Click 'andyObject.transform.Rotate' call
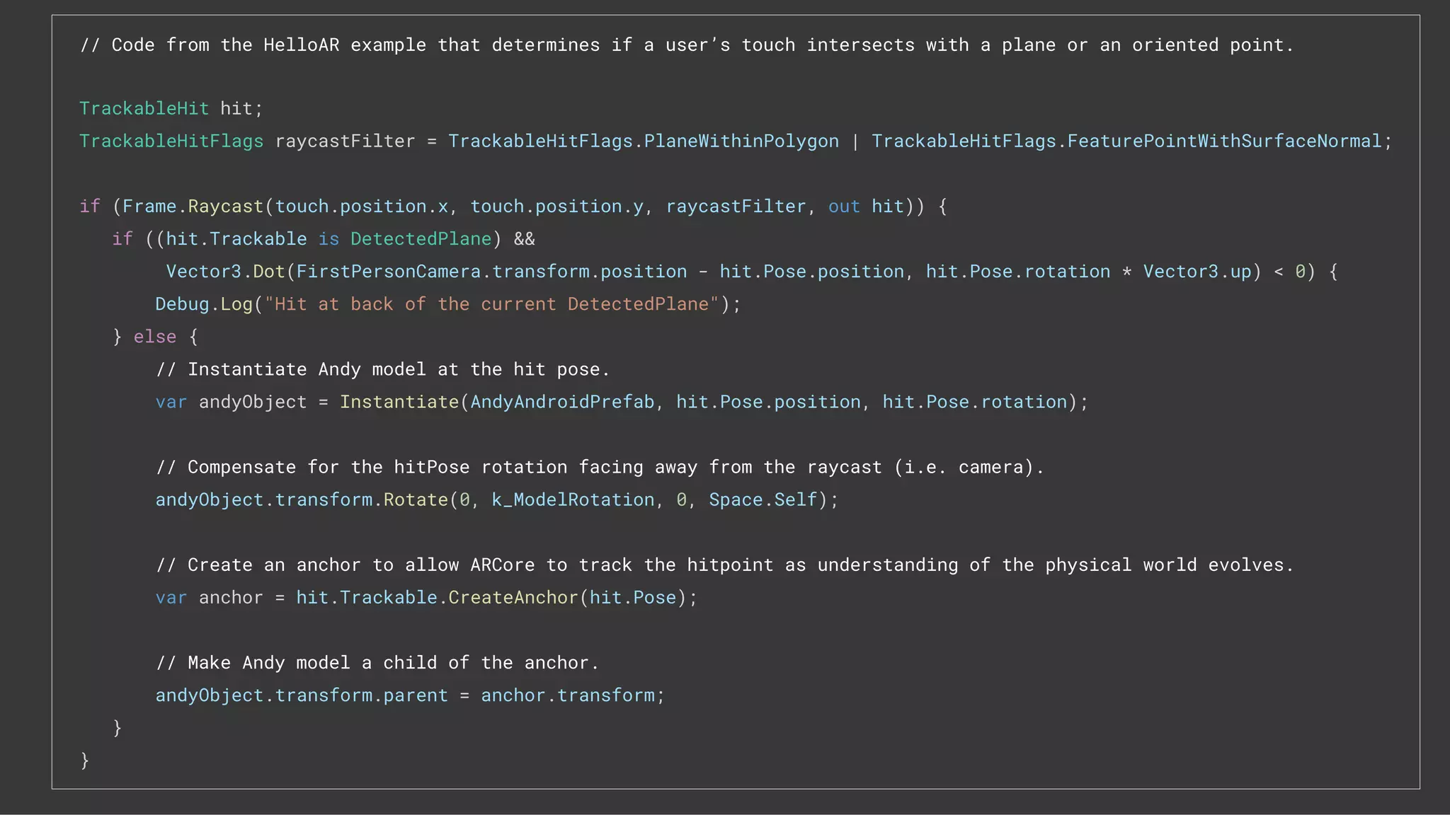The width and height of the screenshot is (1450, 815). point(302,499)
